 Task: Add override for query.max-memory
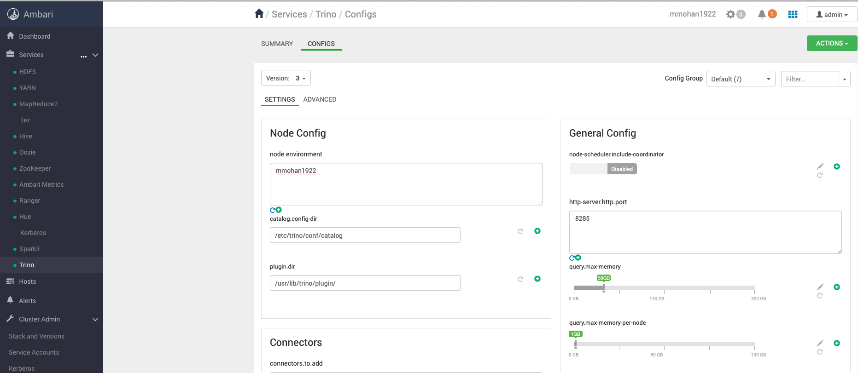(x=837, y=287)
